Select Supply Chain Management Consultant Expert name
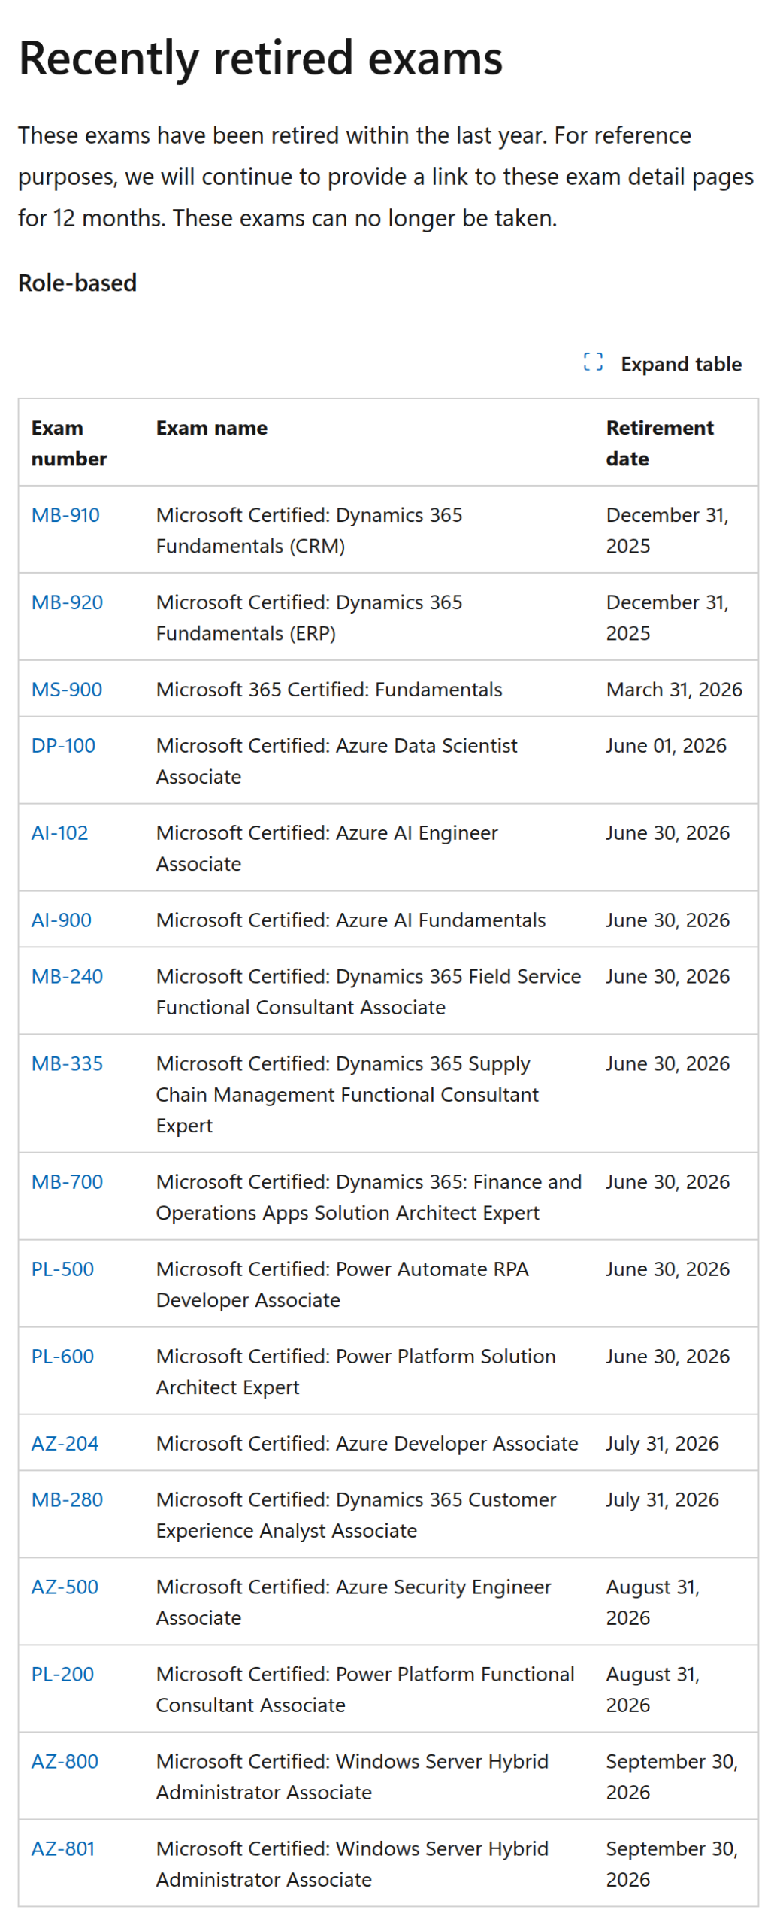Image resolution: width=777 pixels, height=1925 pixels. pyautogui.click(x=347, y=1094)
